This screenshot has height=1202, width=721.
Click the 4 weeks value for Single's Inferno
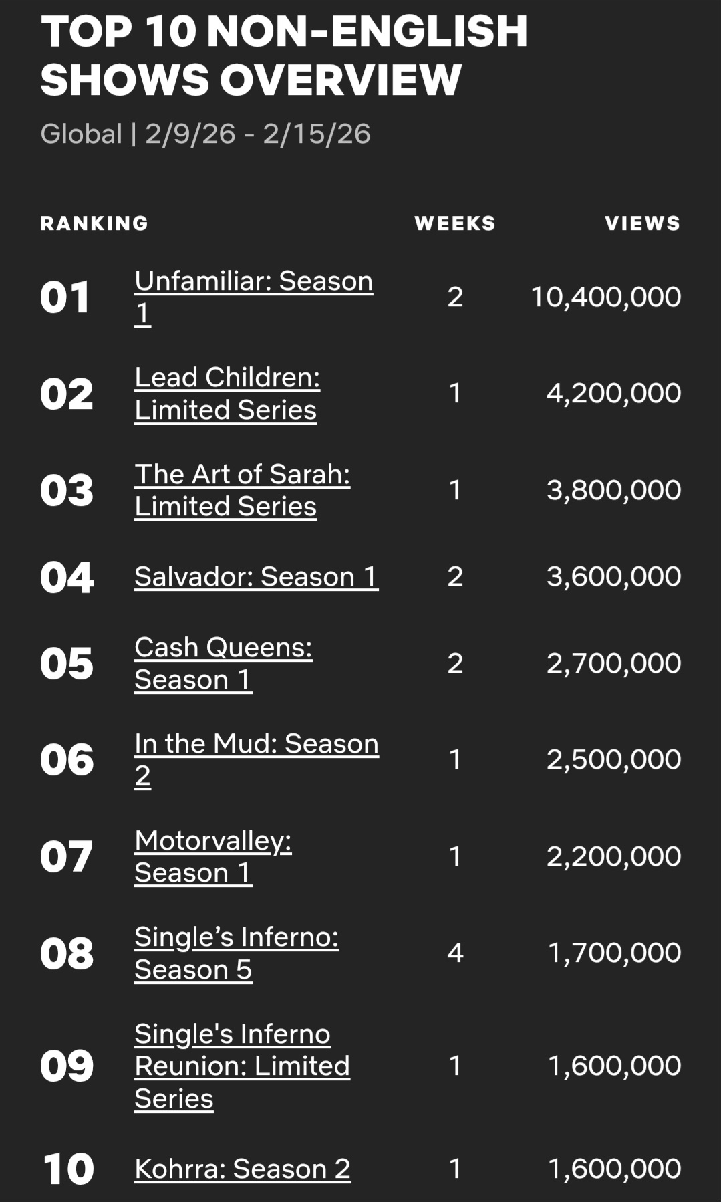pos(455,953)
